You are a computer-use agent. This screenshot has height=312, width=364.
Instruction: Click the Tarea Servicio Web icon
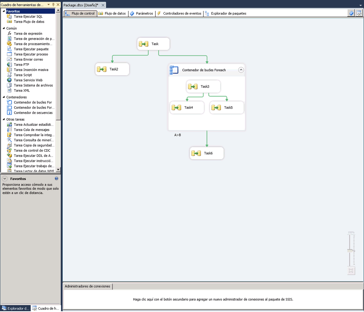(10, 80)
